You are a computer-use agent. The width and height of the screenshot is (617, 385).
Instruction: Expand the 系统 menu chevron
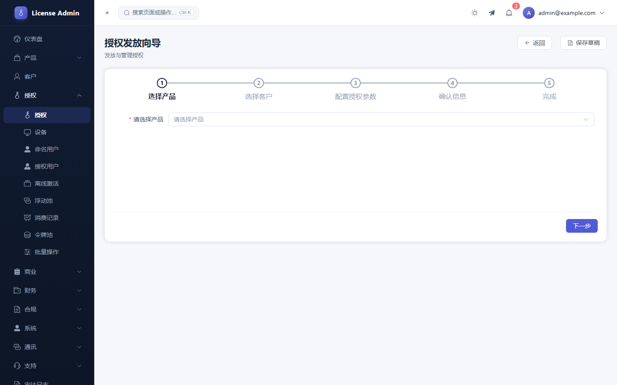(79, 328)
